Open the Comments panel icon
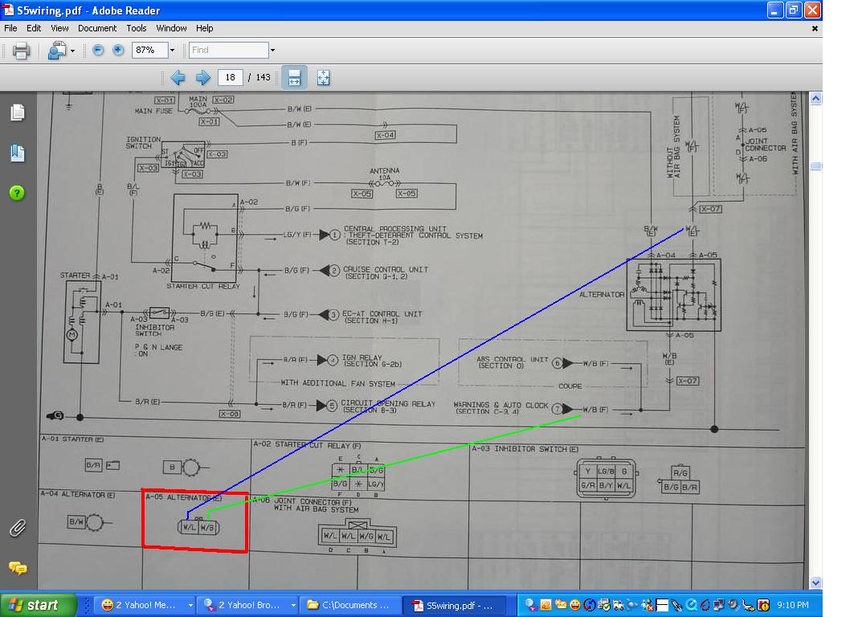 [17, 568]
